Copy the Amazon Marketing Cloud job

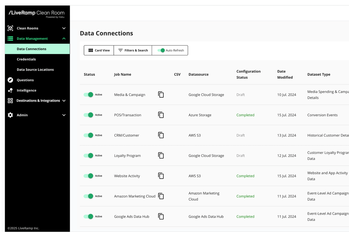161,196
